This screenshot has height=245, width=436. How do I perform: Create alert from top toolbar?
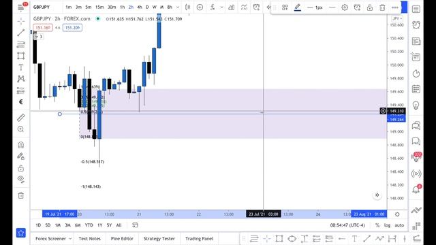[x=256, y=7]
